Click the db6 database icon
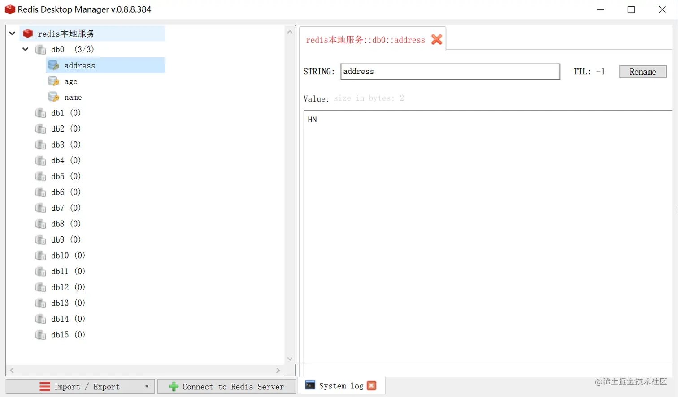The width and height of the screenshot is (678, 397). pyautogui.click(x=40, y=192)
